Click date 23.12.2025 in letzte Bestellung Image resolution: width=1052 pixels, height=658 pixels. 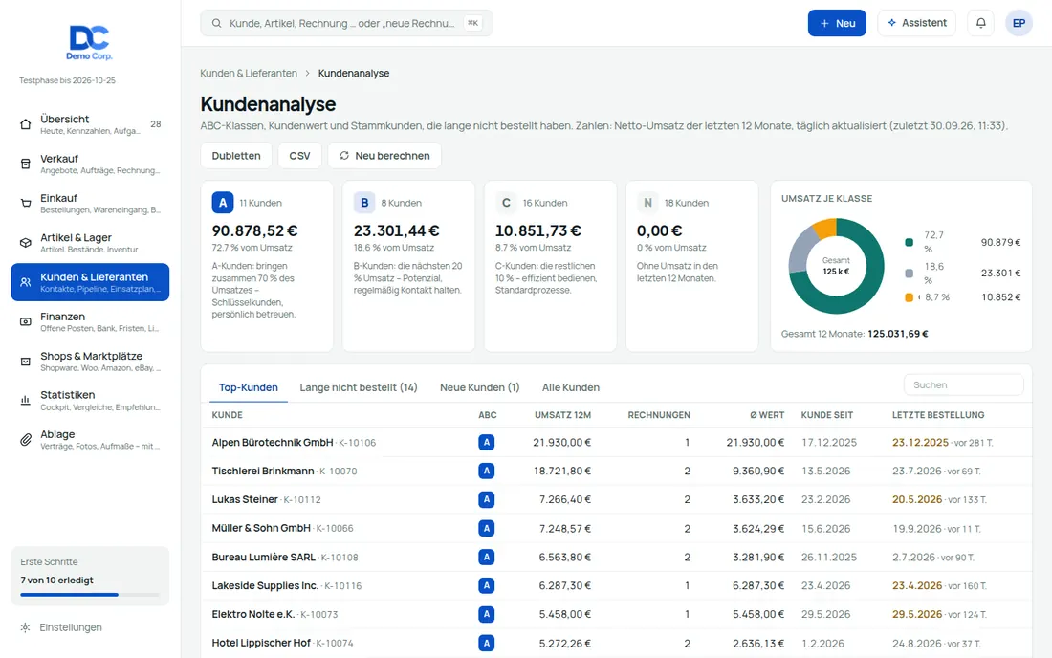coord(920,443)
